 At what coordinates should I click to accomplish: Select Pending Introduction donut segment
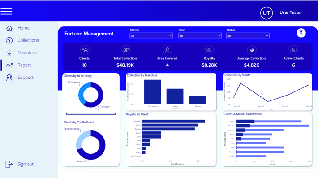point(82,140)
